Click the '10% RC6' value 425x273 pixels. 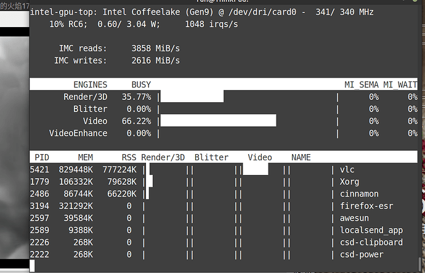coord(68,24)
